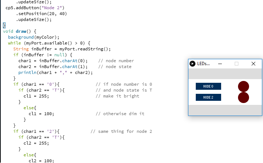Click 'cl2 = 255;' assignment
This screenshot has width=263, height=163.
point(36,143)
